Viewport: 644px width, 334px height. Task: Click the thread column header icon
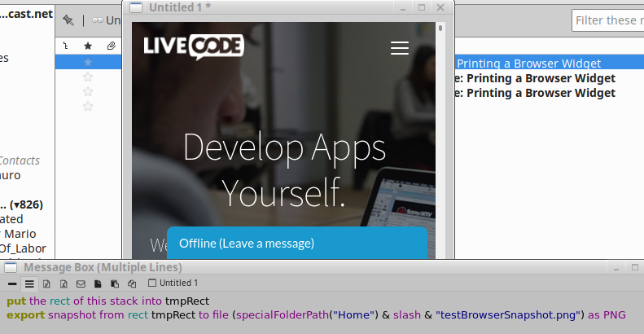[65, 46]
